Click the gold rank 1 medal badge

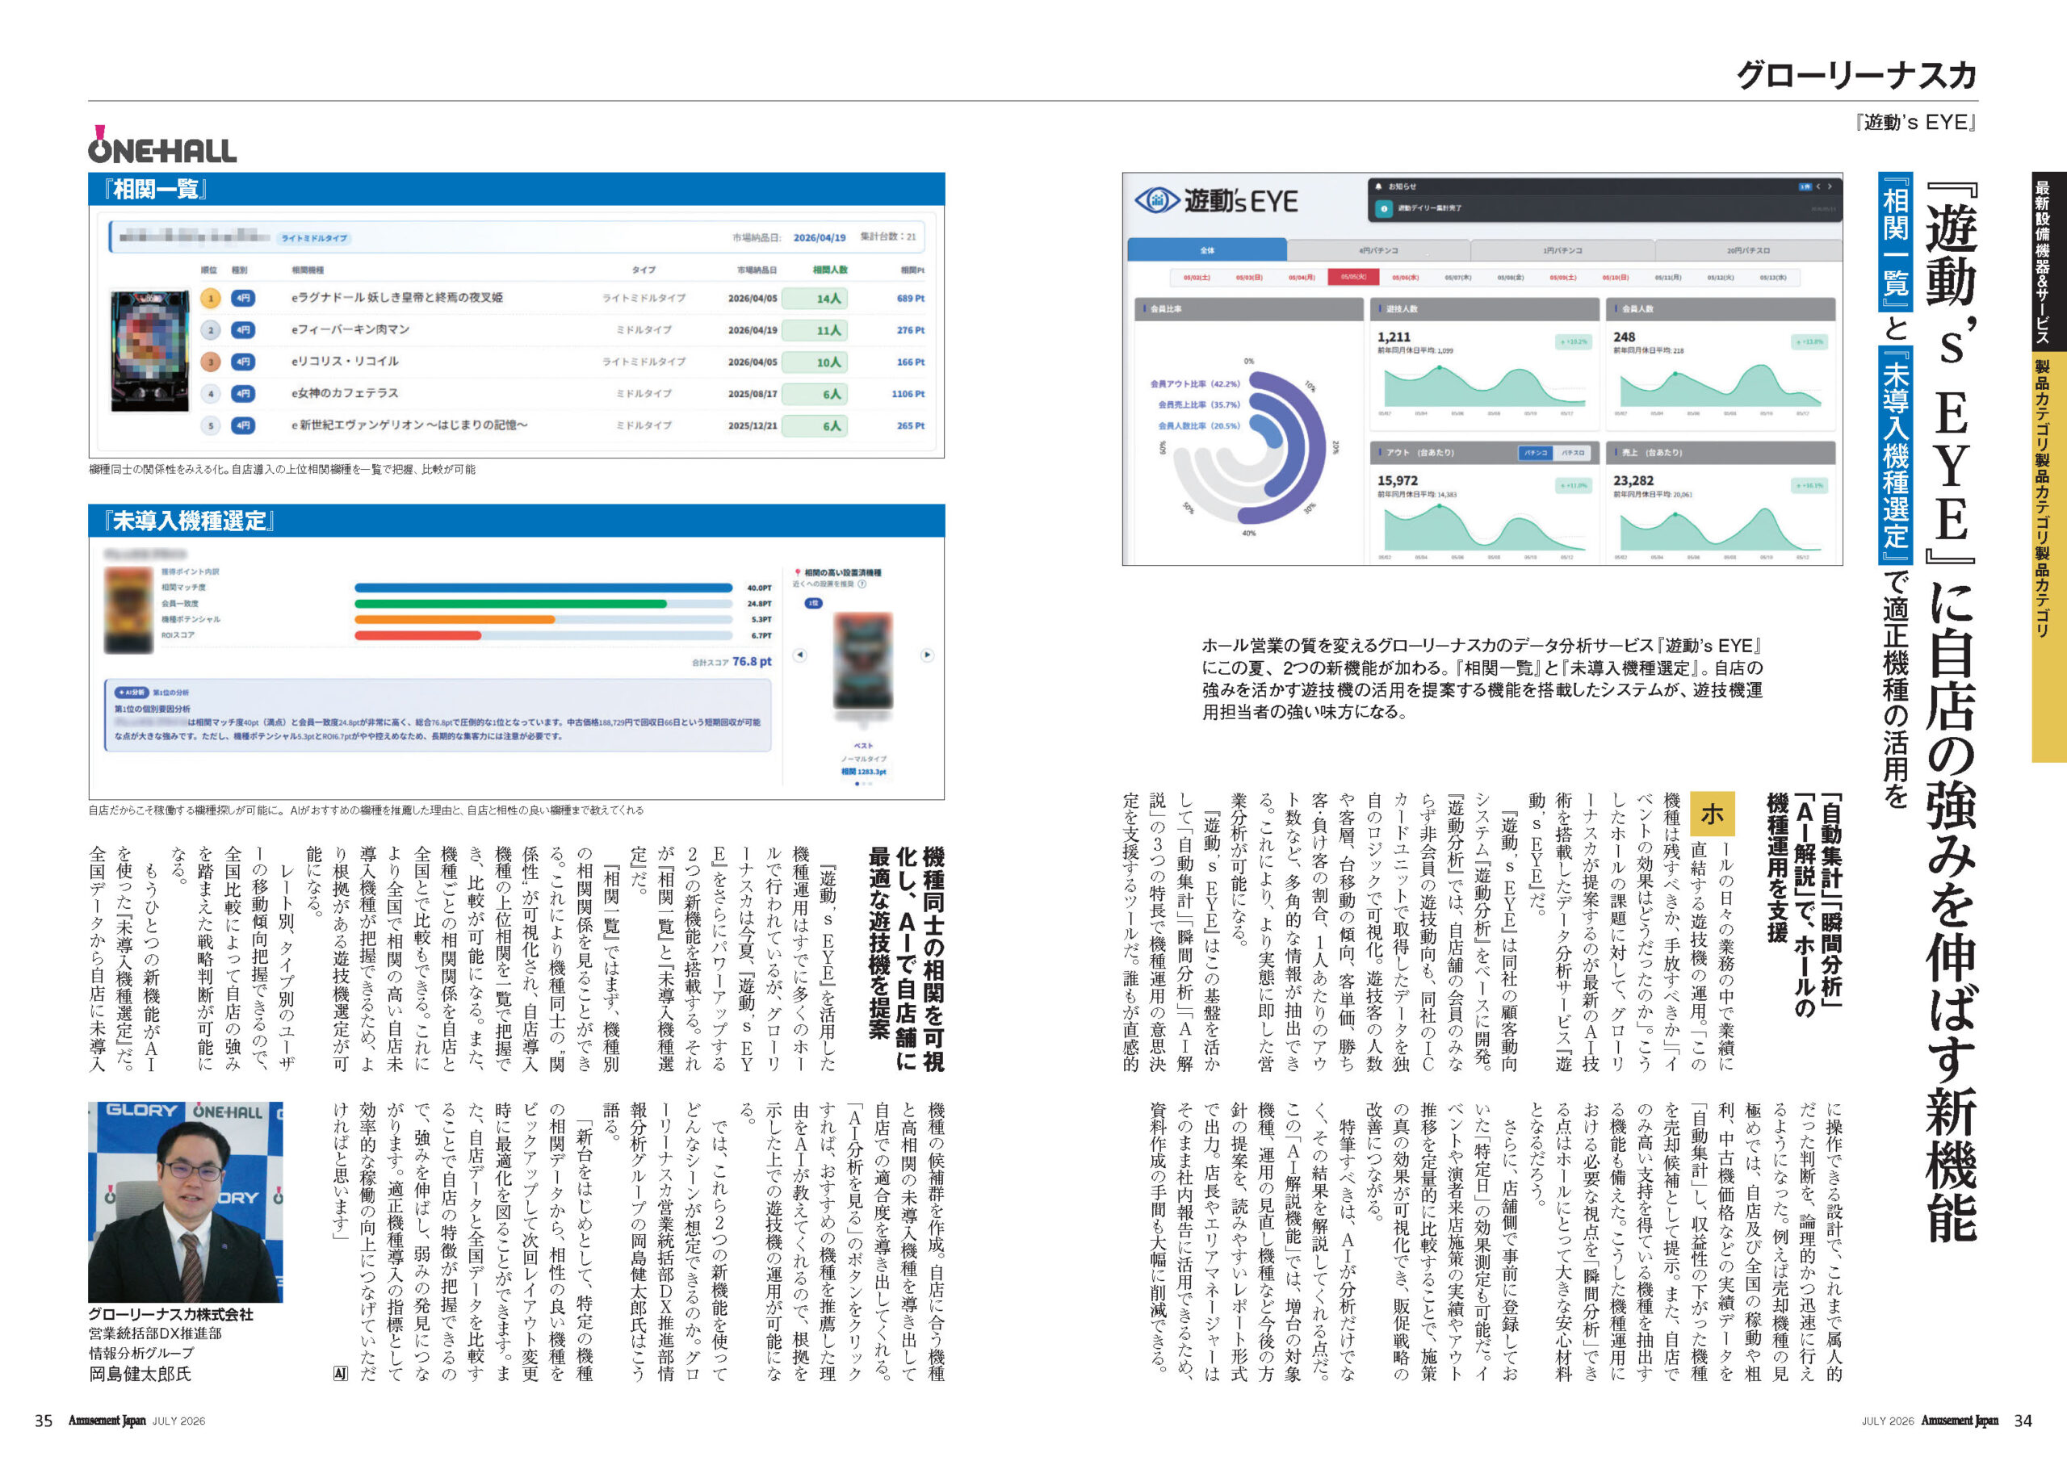click(211, 298)
